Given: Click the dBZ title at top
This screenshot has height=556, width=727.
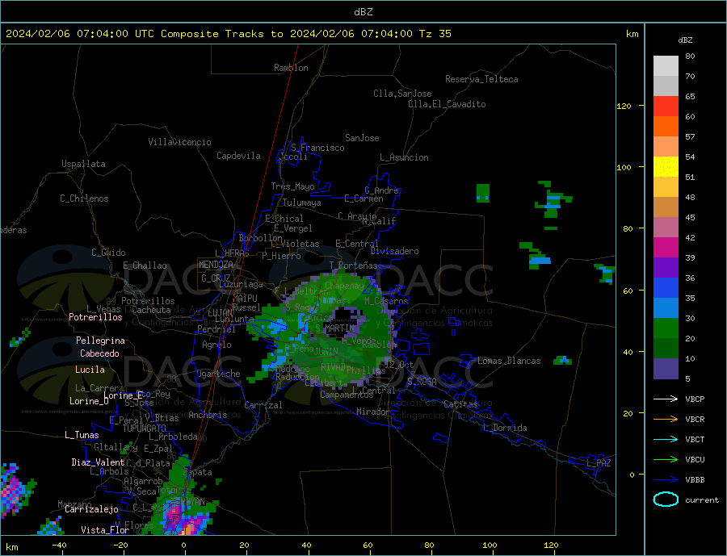Looking at the screenshot, I should (363, 12).
